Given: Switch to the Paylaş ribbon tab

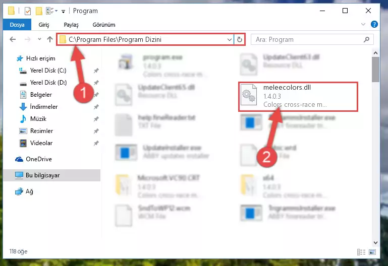Looking at the screenshot, I should click(71, 25).
